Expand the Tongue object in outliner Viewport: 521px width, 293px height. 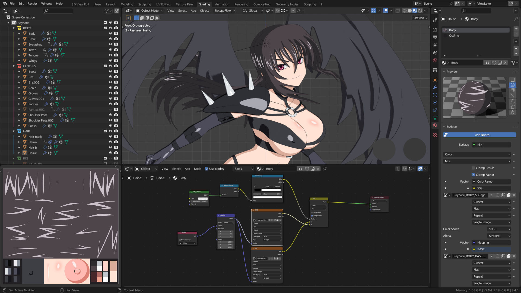point(19,55)
